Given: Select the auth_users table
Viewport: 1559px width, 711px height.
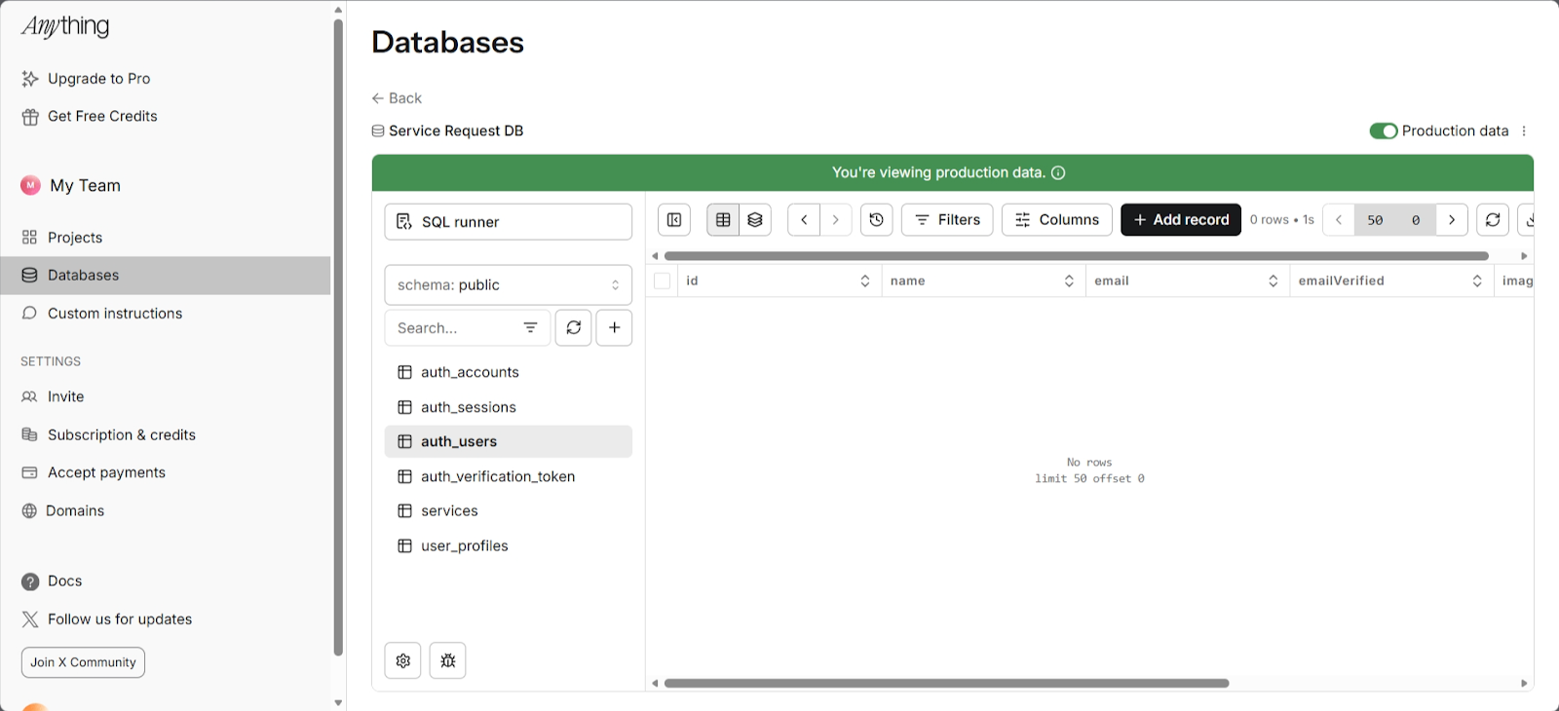Looking at the screenshot, I should point(509,441).
